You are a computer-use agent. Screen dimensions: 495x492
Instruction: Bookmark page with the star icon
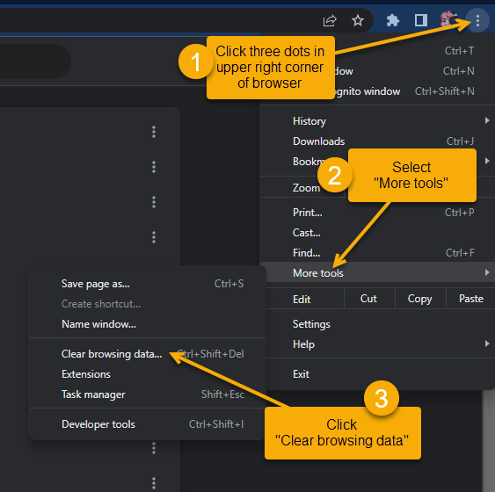[x=358, y=21]
